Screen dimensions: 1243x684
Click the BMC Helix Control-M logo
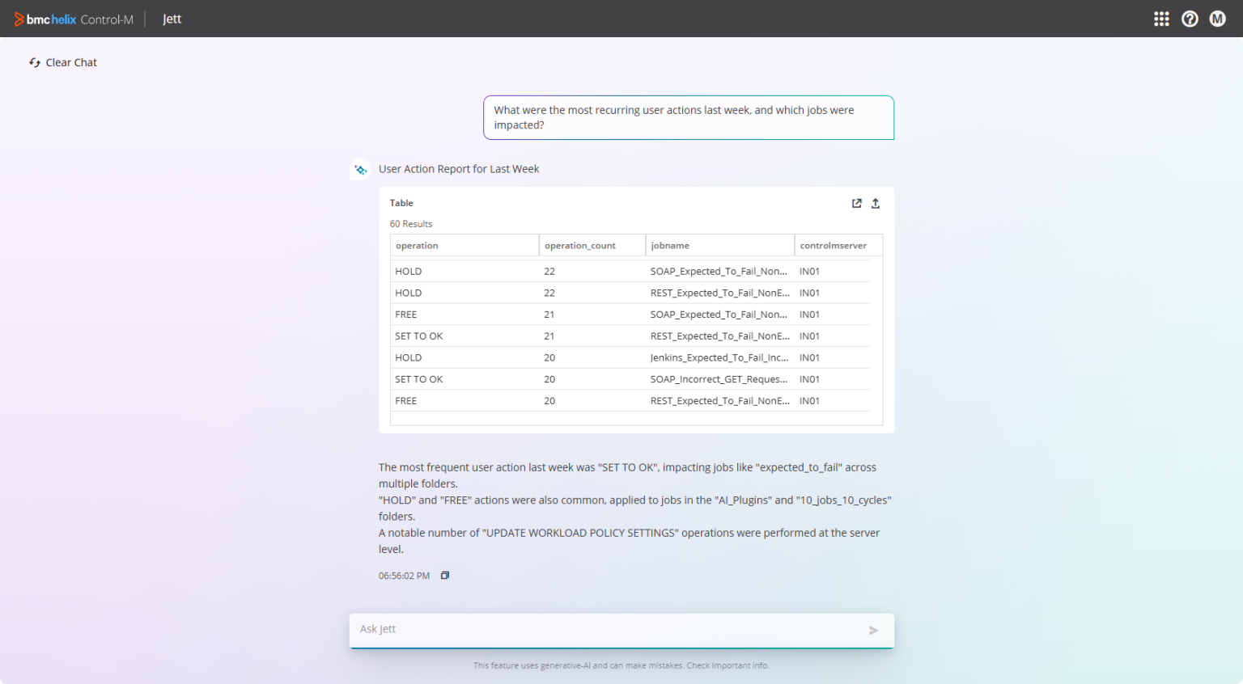[x=73, y=19]
